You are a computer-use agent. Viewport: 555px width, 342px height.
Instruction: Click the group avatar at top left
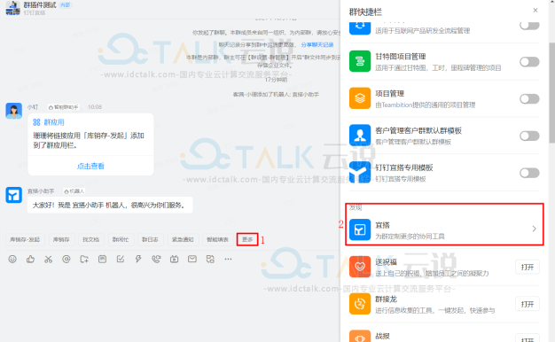coord(12,8)
